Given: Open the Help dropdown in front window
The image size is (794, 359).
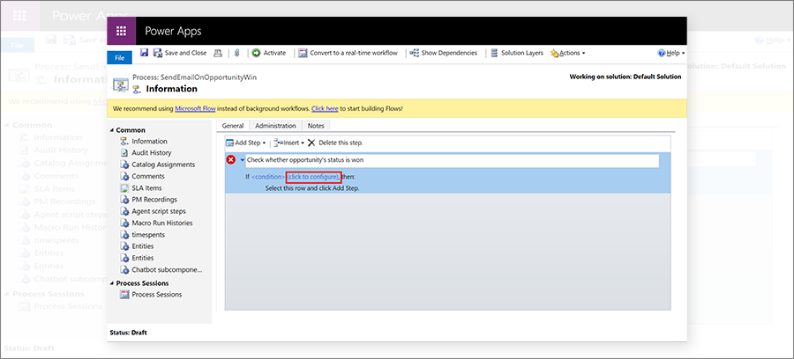Looking at the screenshot, I should (671, 53).
